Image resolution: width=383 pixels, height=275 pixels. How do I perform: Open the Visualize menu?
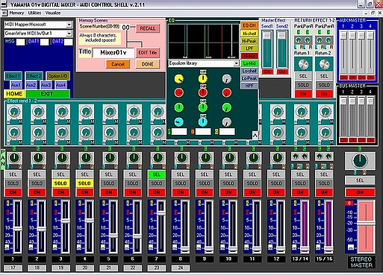pos(53,13)
